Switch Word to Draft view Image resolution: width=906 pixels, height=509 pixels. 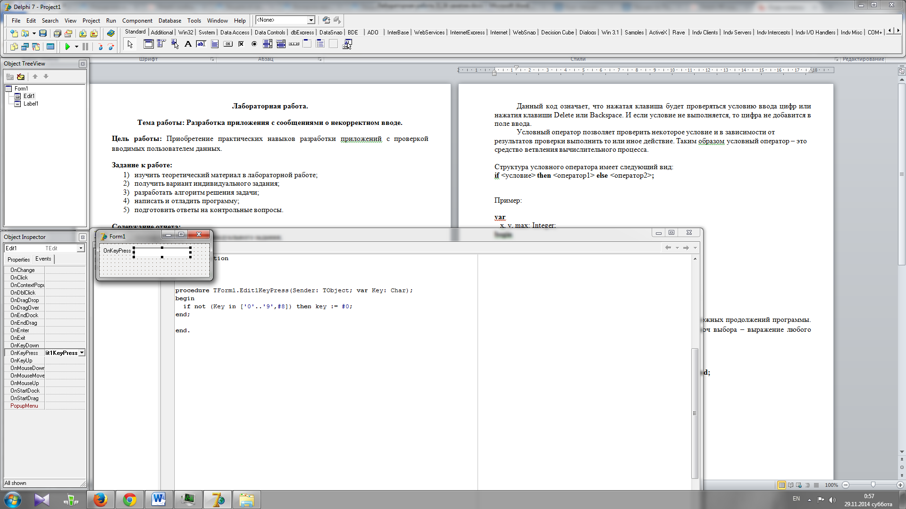[x=816, y=485]
